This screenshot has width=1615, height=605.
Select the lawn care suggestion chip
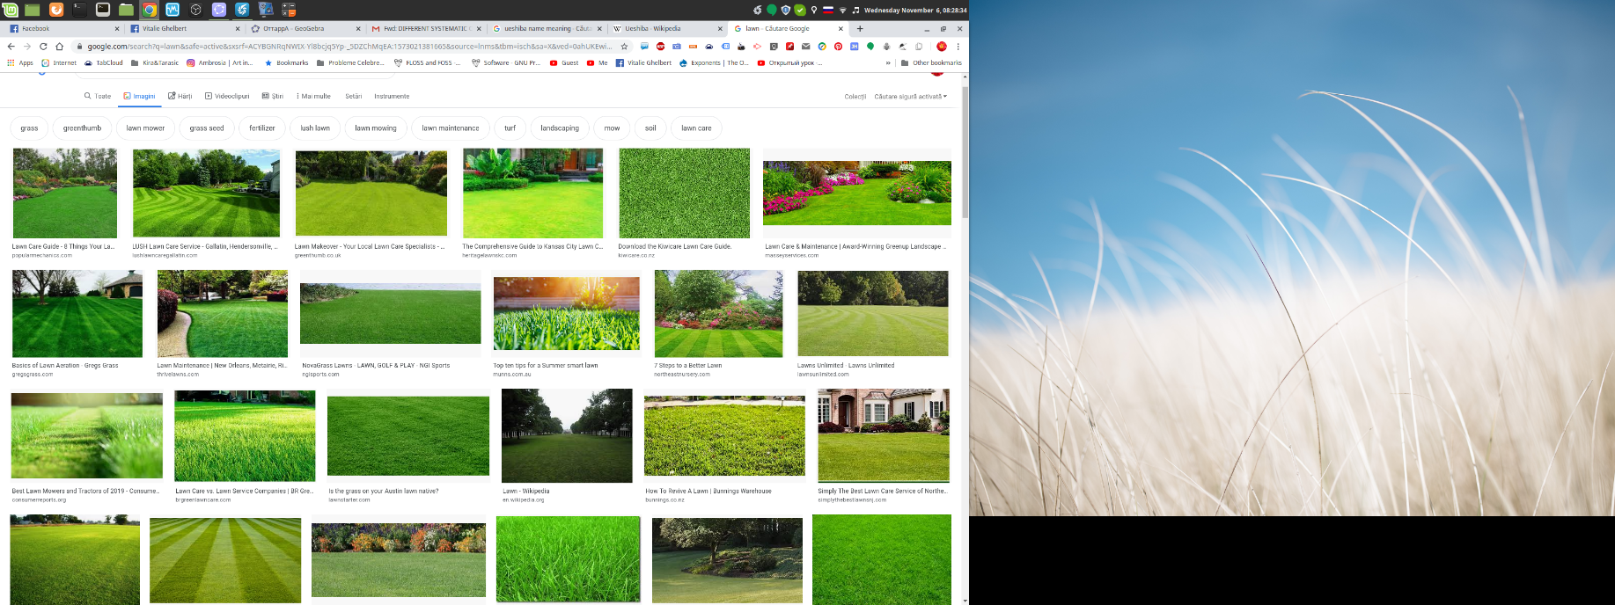pos(696,128)
